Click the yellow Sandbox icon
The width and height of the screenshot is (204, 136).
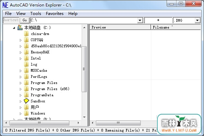[x=26, y=101]
